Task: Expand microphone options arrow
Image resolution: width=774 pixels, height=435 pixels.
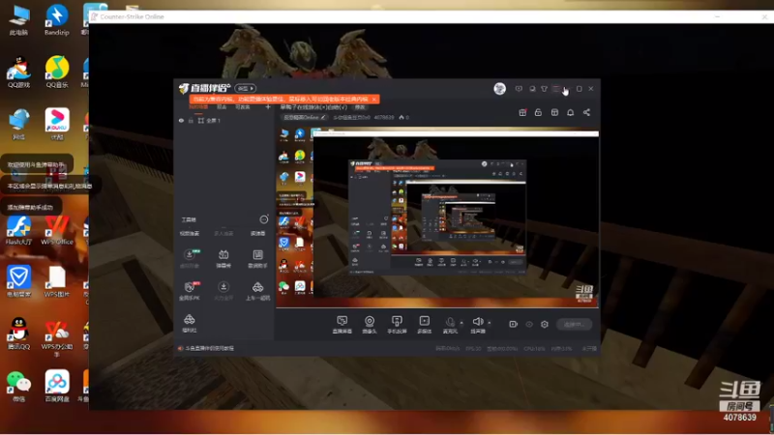Action: pyautogui.click(x=462, y=323)
